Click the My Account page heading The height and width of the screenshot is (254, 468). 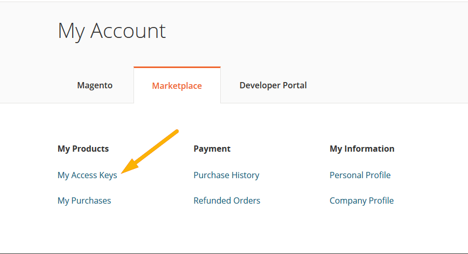tap(112, 31)
